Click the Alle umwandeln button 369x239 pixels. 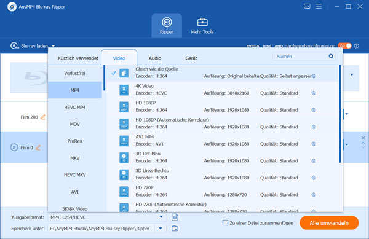(x=329, y=223)
